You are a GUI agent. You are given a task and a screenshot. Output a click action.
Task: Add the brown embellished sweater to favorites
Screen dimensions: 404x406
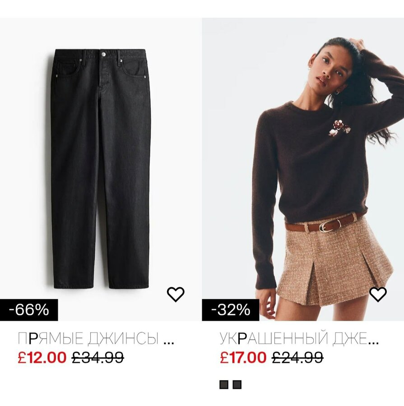coord(378,294)
